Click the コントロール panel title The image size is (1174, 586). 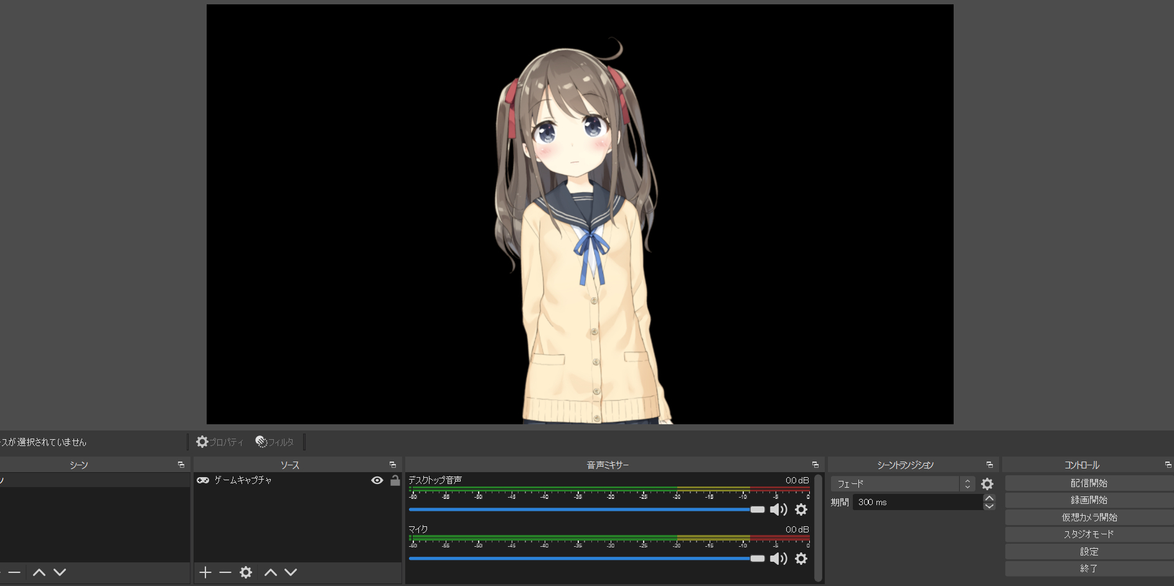point(1082,465)
